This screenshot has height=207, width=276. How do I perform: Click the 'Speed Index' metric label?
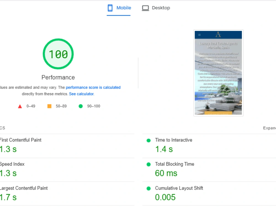12,164
